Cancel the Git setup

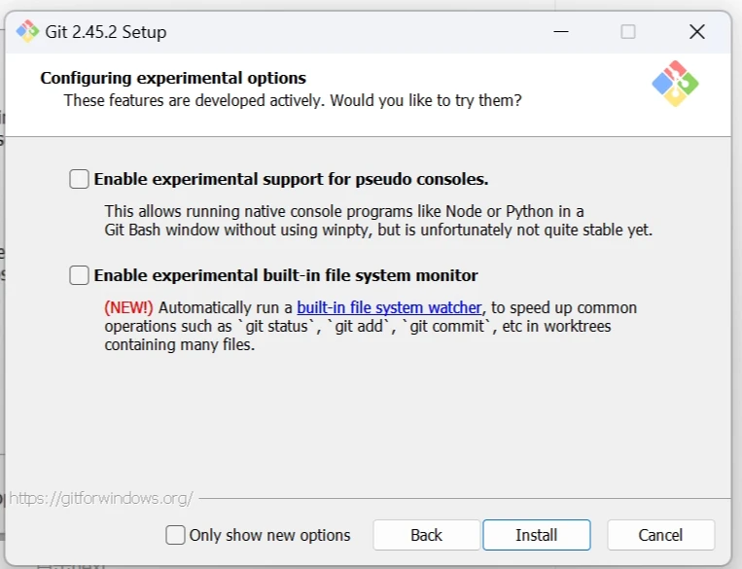(660, 535)
